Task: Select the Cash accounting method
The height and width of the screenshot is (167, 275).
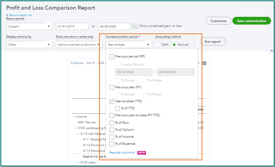Action: tap(158, 45)
